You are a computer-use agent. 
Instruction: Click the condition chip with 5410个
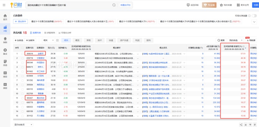pos(47,21)
